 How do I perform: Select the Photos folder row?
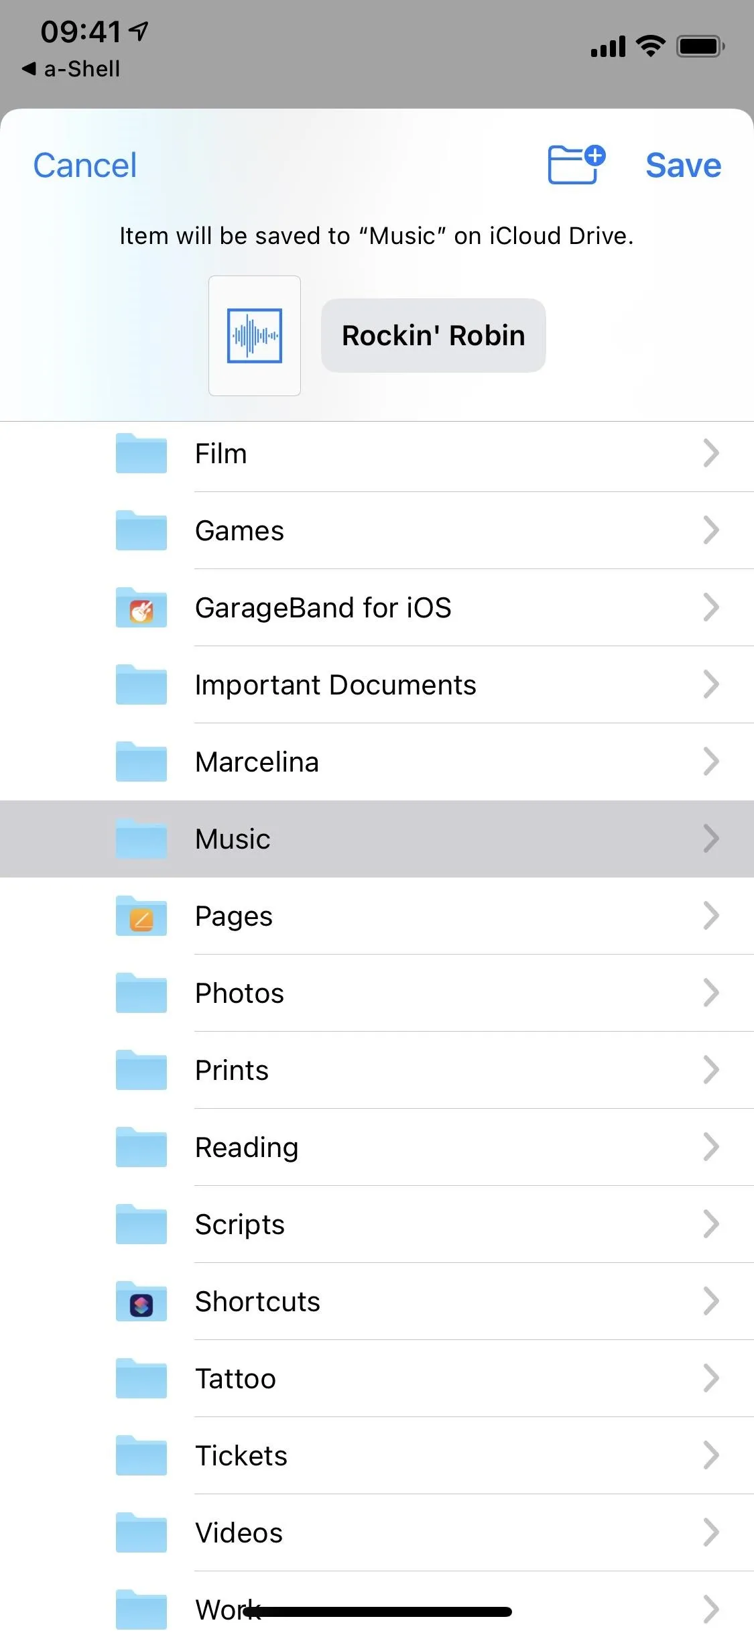tap(377, 993)
